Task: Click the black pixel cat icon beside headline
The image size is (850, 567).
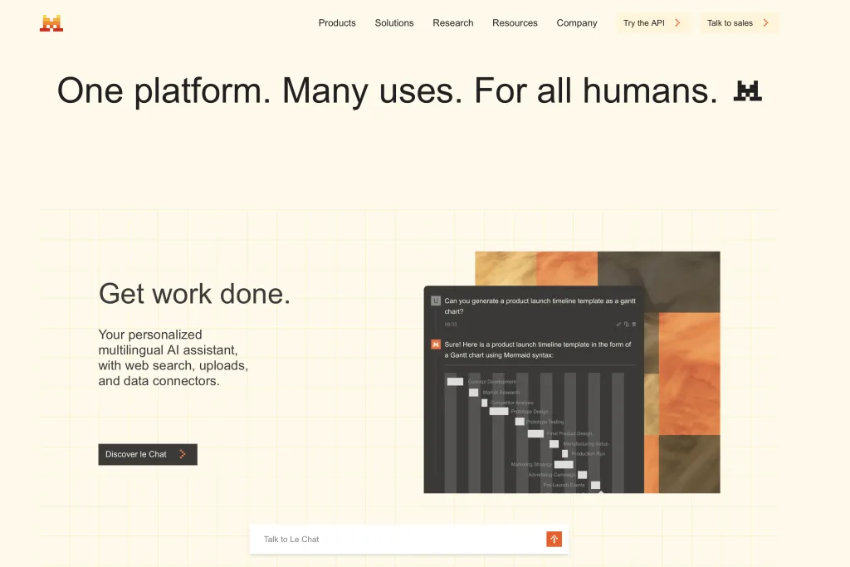Action: pyautogui.click(x=747, y=91)
